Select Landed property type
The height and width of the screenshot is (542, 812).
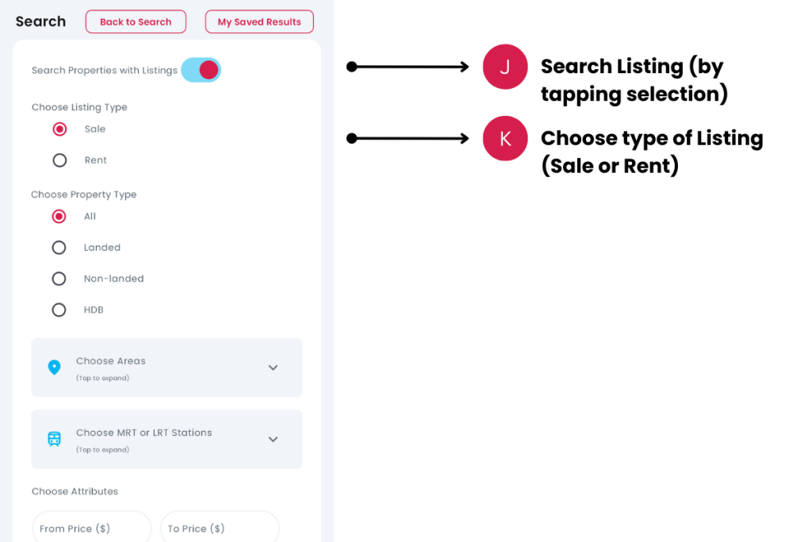click(59, 248)
